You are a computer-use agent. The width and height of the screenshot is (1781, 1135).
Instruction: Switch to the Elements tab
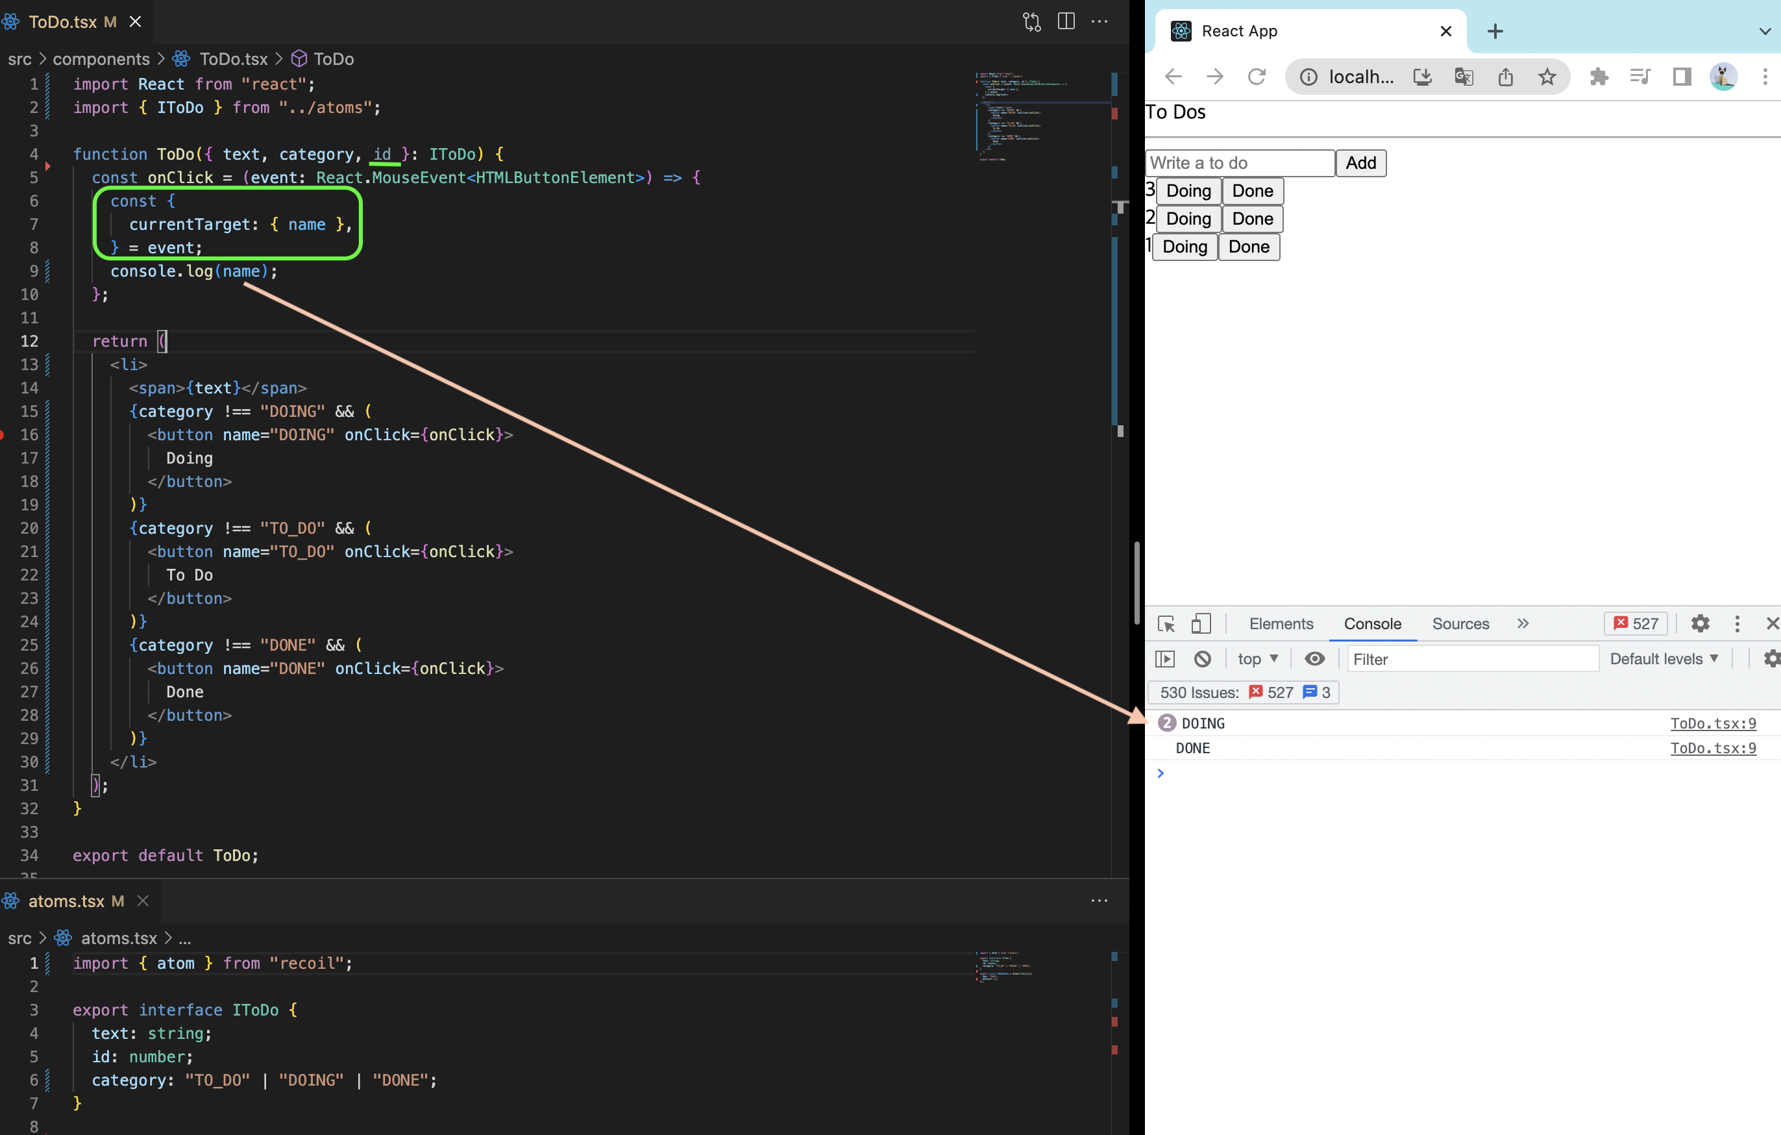(x=1281, y=624)
